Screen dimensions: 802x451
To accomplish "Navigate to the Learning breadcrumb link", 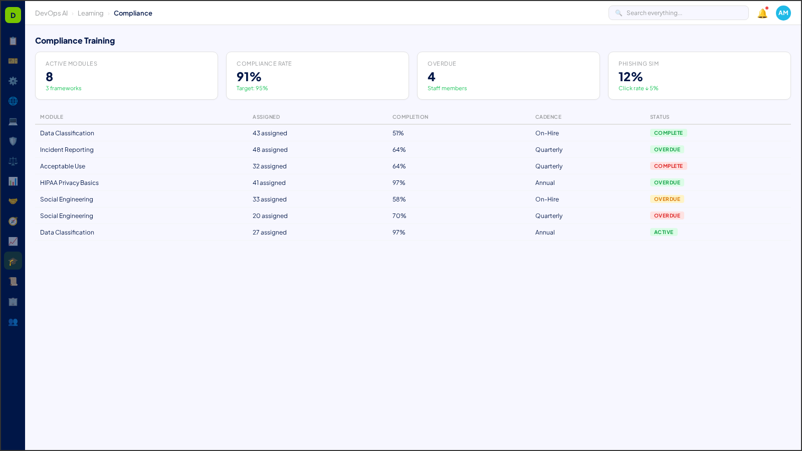I will 90,13.
